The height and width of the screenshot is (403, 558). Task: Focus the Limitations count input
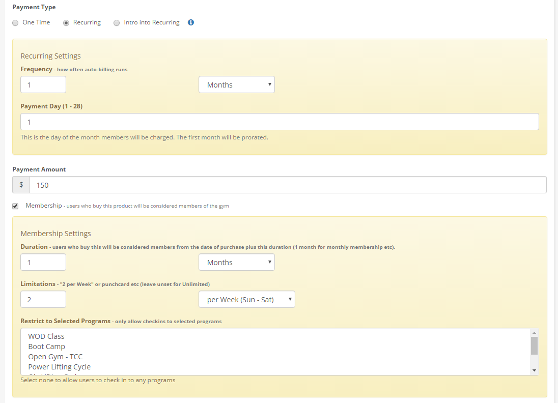[43, 300]
